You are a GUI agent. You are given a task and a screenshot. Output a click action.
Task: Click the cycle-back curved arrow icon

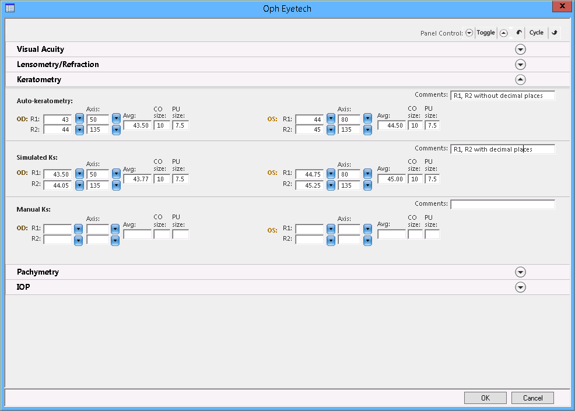pos(519,33)
